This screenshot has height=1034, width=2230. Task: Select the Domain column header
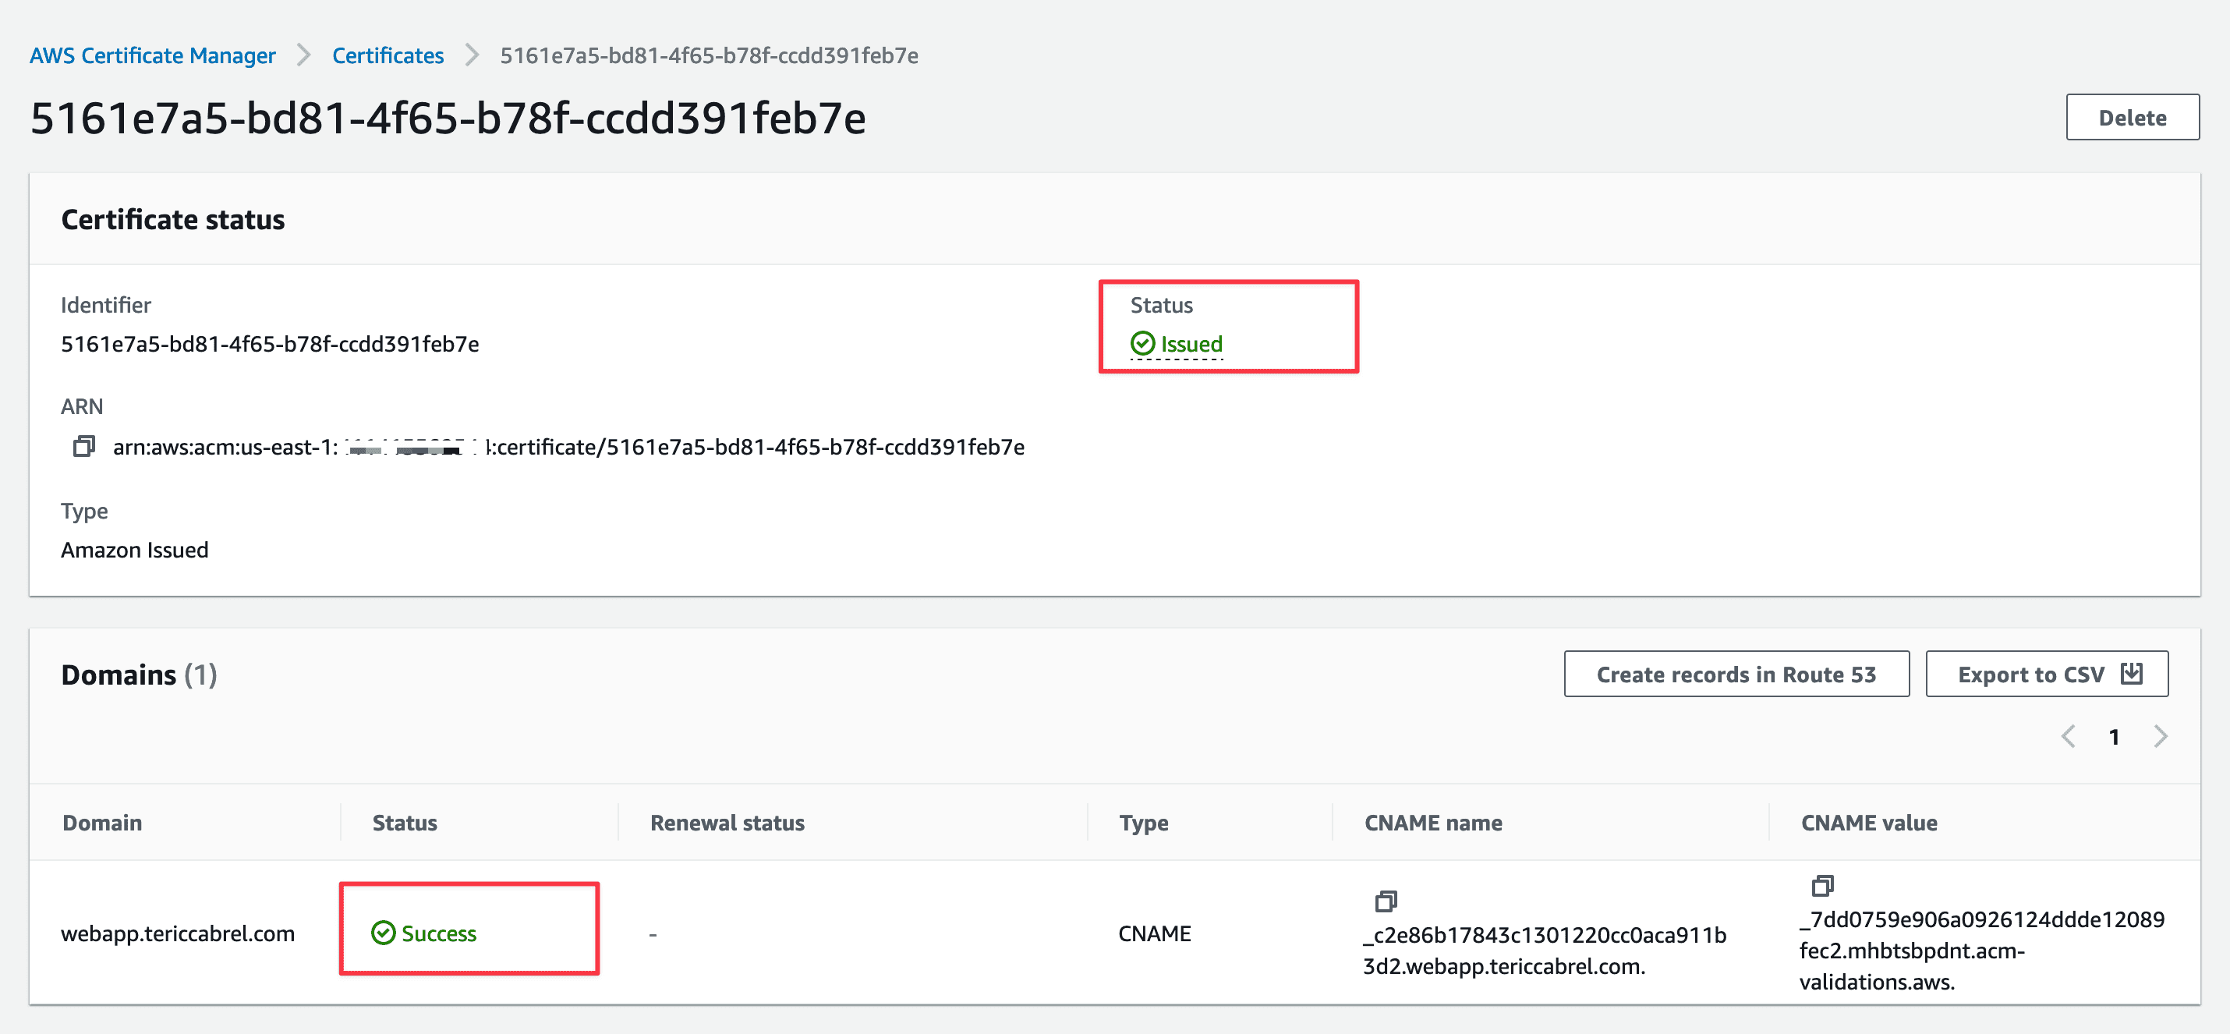tap(101, 822)
